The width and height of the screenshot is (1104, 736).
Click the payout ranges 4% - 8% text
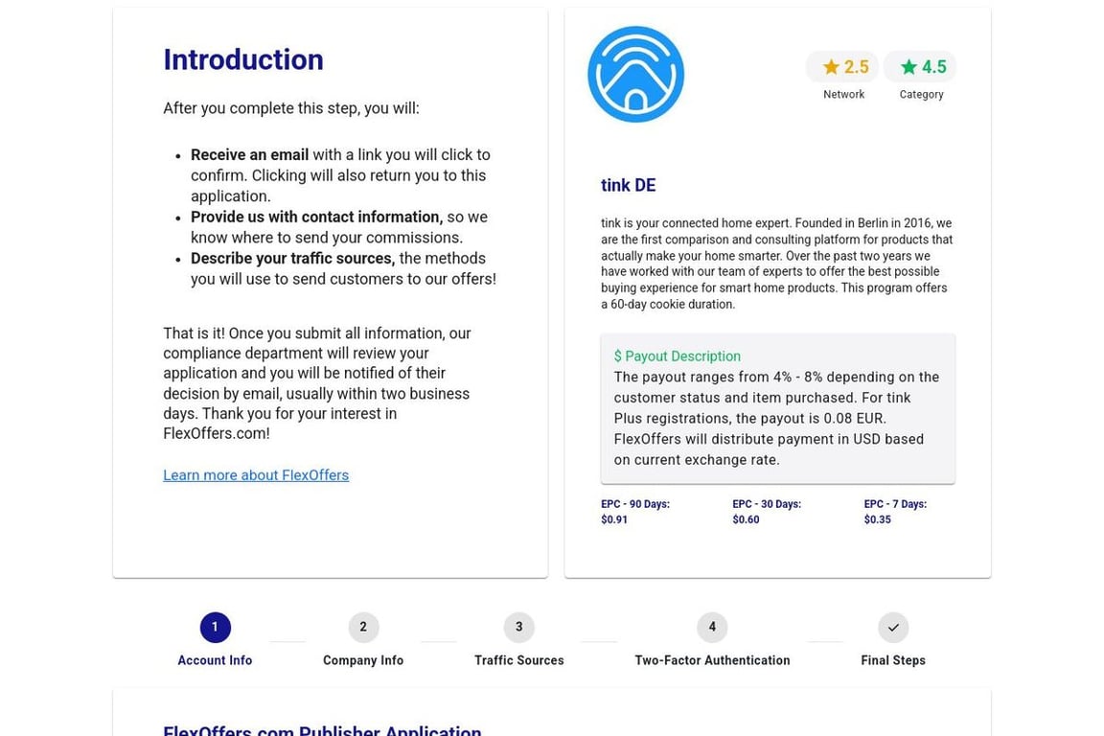[776, 419]
